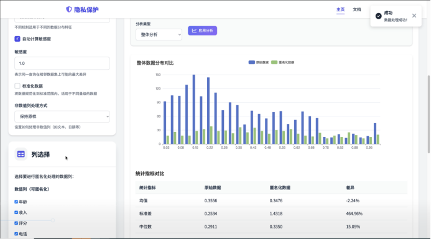Image resolution: width=431 pixels, height=239 pixels.
Task: Click the 整体数据分布对比 chart title
Action: [x=155, y=63]
